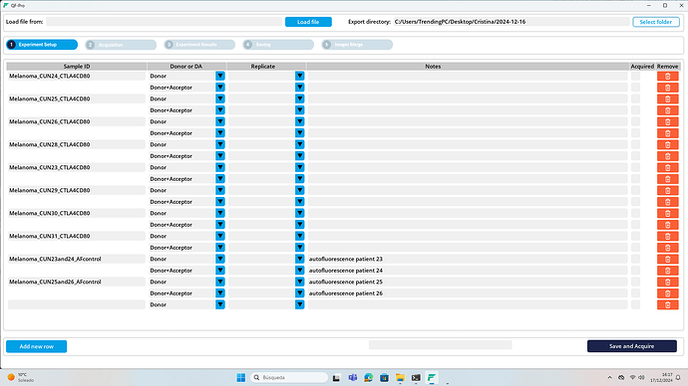
Task: Remove Donor+Acceptor row under Melanoma_CUN25_CTLA4CD80
Action: (667, 110)
